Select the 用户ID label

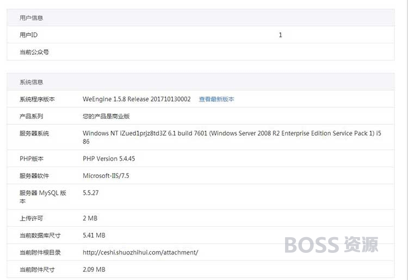[x=29, y=35]
